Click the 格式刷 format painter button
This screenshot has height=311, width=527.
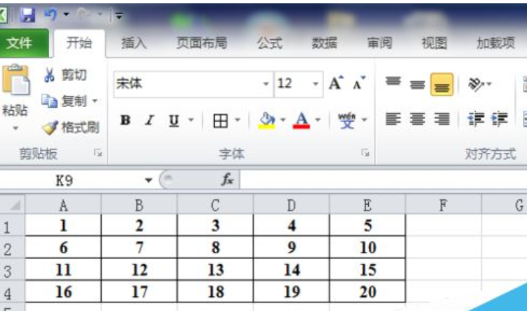(71, 128)
